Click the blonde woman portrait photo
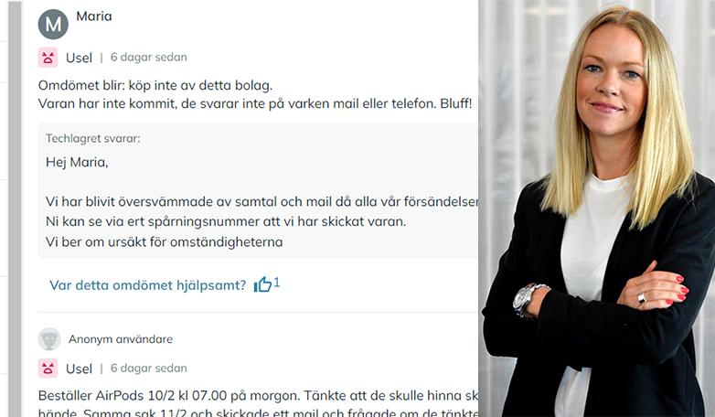This screenshot has height=417, width=715. [x=596, y=208]
